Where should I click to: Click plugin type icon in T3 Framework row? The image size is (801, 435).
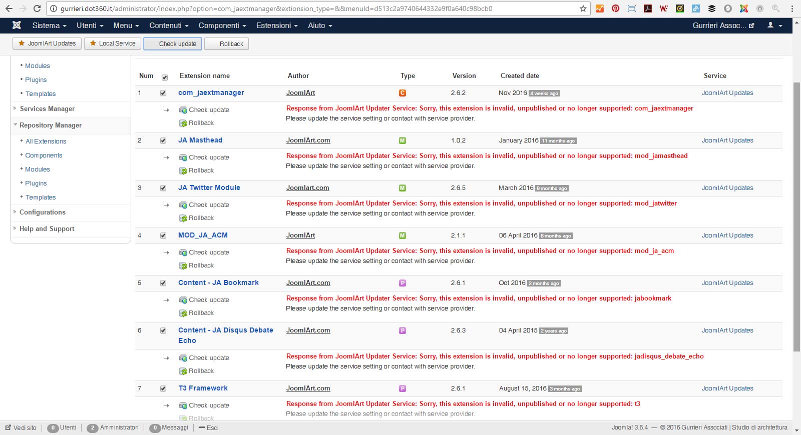pyautogui.click(x=402, y=388)
